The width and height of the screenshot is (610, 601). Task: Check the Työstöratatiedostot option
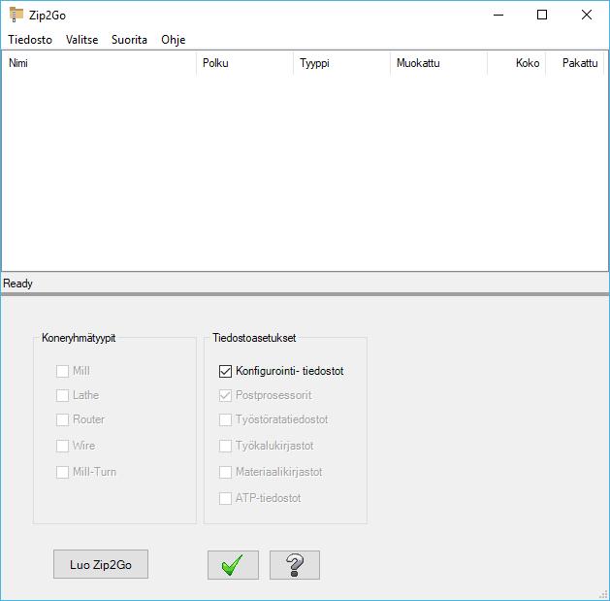pyautogui.click(x=225, y=419)
